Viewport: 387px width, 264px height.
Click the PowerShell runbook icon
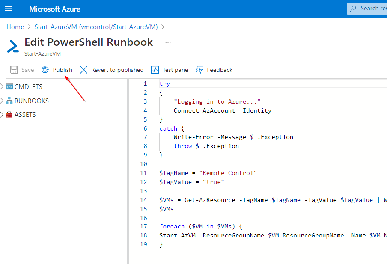13,46
